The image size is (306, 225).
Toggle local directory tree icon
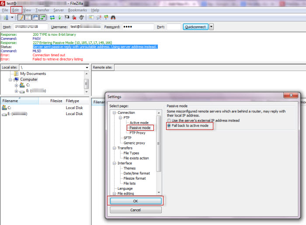point(28,17)
